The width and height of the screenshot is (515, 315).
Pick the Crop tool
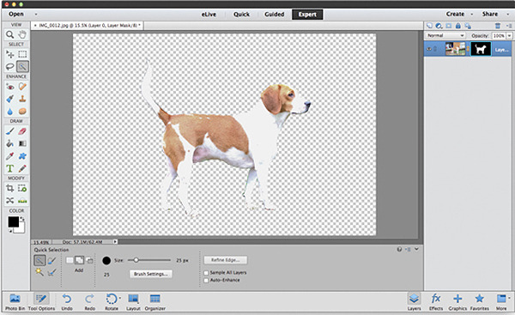pyautogui.click(x=9, y=188)
